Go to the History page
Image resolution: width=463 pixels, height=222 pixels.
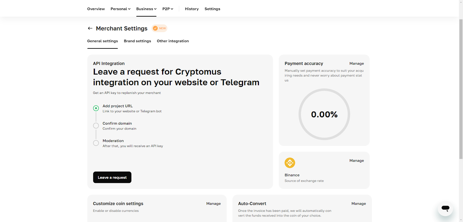pos(192,9)
